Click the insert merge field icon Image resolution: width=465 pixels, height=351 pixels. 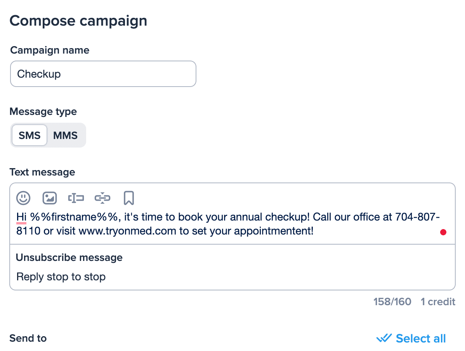(76, 198)
